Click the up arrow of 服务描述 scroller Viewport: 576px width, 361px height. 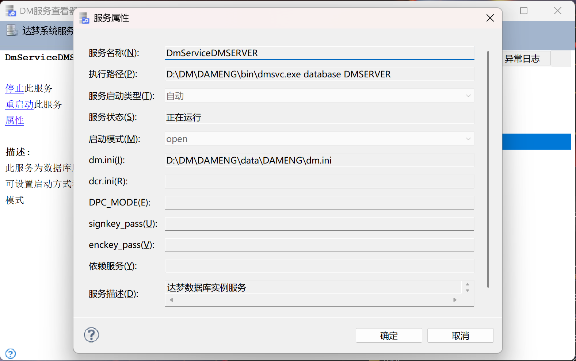tap(468, 284)
